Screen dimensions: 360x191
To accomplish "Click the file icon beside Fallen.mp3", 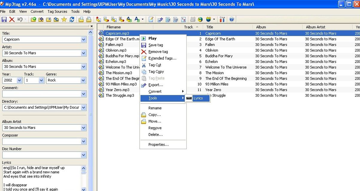I will [101, 45].
